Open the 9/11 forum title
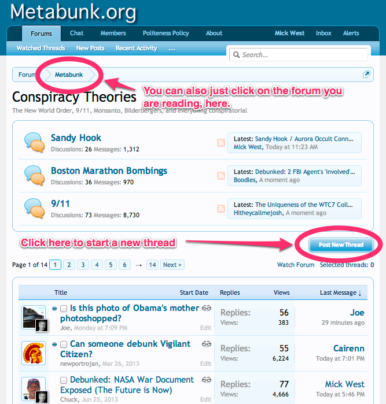Image resolution: width=386 pixels, height=404 pixels. (60, 203)
